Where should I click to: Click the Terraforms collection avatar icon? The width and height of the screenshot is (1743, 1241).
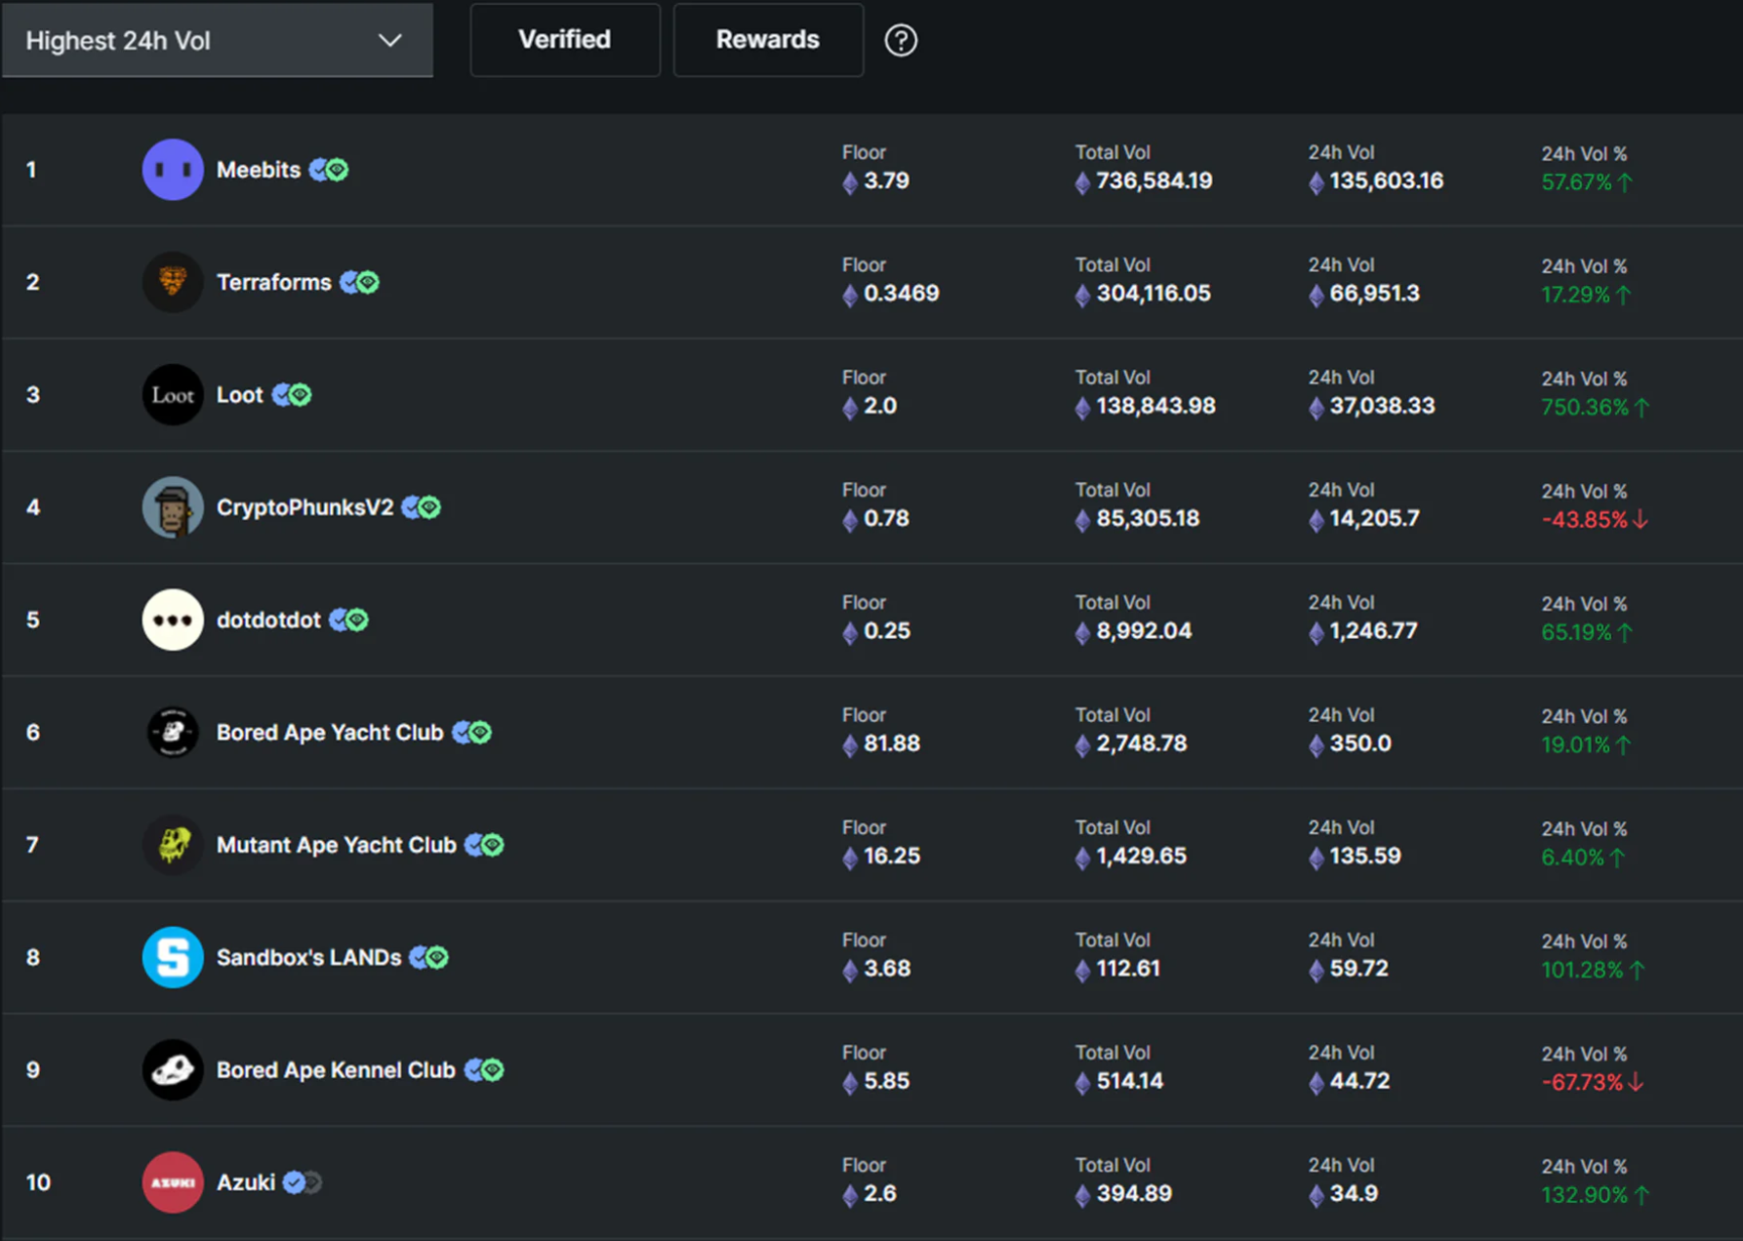pos(173,282)
